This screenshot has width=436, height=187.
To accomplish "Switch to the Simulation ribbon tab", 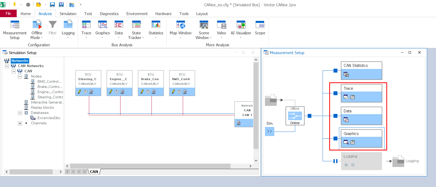I will (x=68, y=14).
